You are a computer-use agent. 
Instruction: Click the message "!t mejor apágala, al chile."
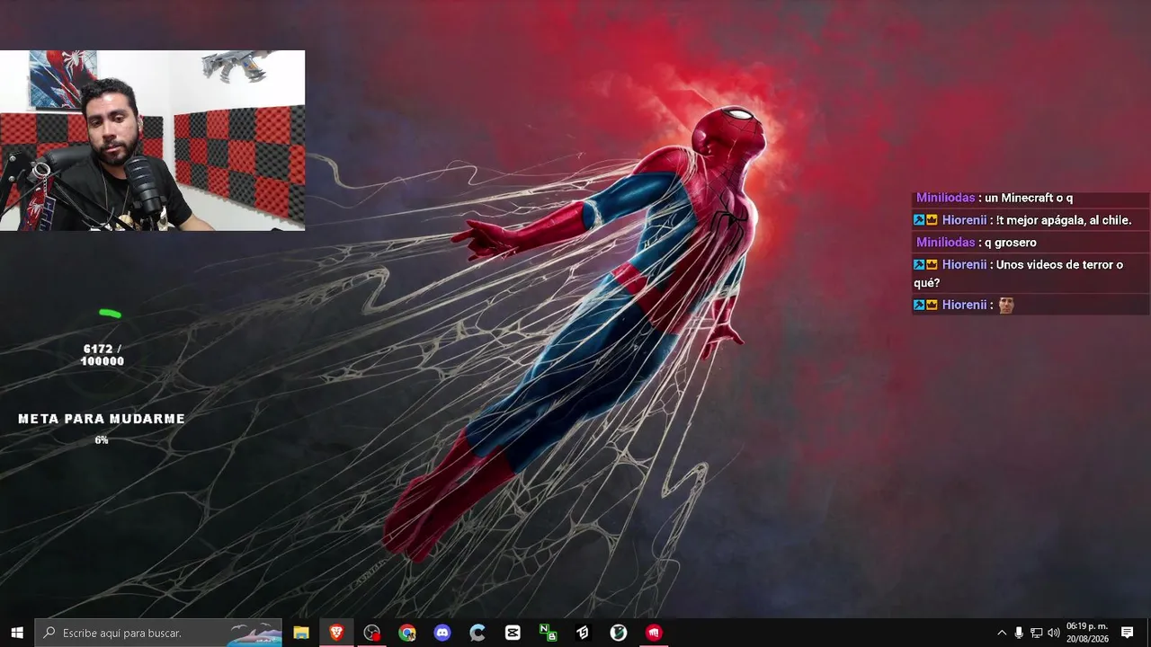[x=1064, y=220]
